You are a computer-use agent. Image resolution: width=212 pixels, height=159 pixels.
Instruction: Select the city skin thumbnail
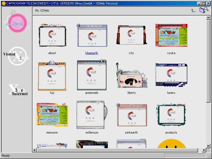coord(131,35)
